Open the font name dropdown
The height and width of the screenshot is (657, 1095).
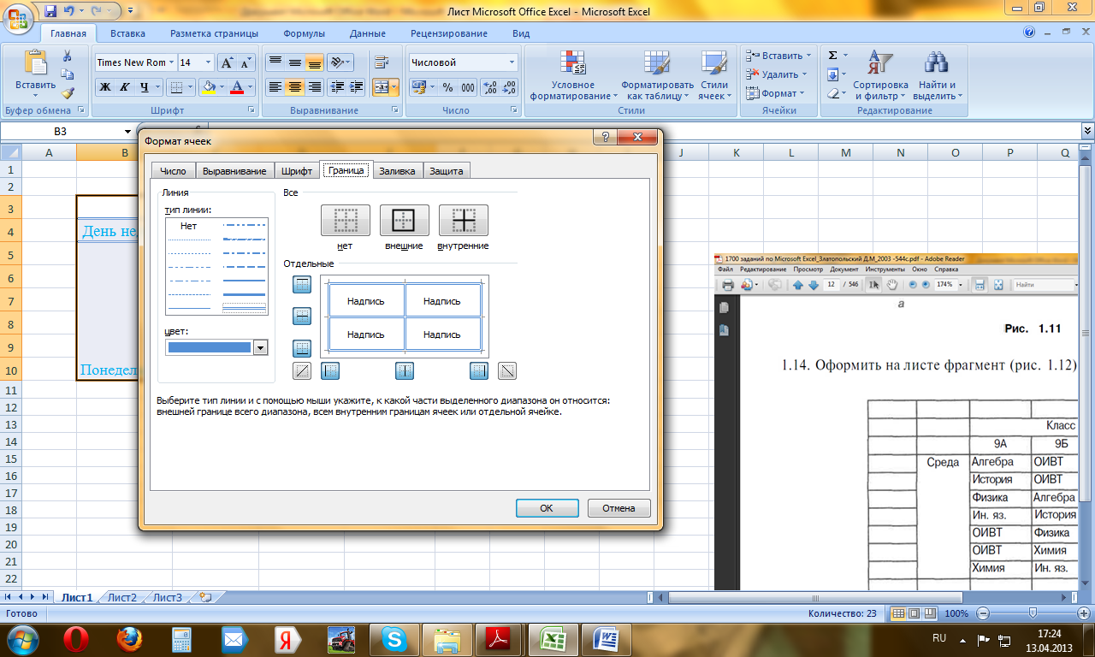[x=172, y=62]
